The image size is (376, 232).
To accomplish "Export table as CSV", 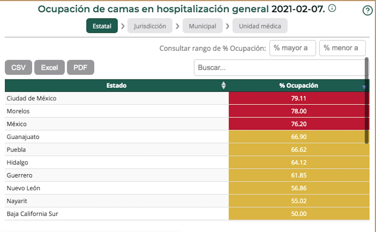I will point(18,67).
